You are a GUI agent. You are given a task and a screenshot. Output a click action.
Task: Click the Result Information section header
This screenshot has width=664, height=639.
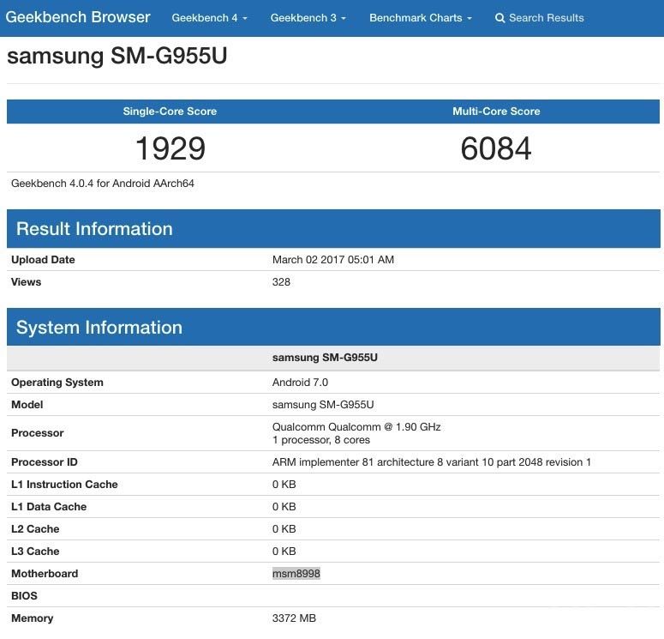coord(94,229)
